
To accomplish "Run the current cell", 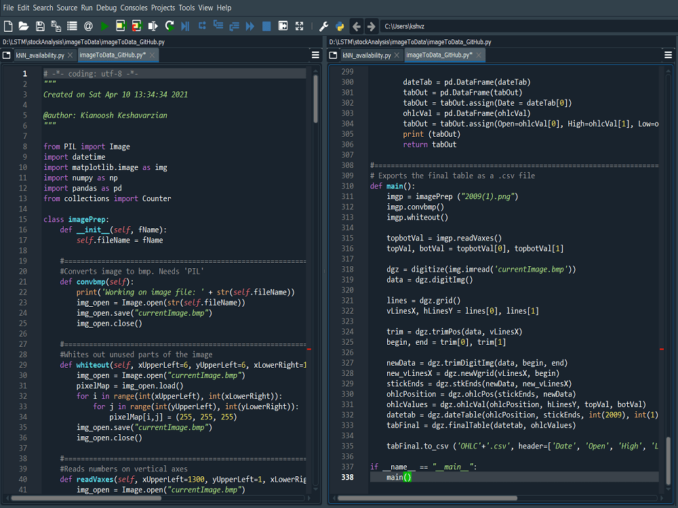I will pyautogui.click(x=121, y=26).
